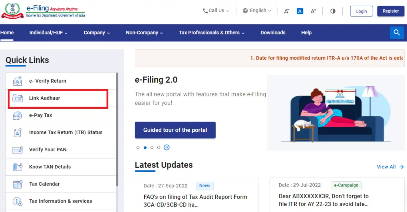
Task: Select the first carousel slide dot
Action: [138, 147]
